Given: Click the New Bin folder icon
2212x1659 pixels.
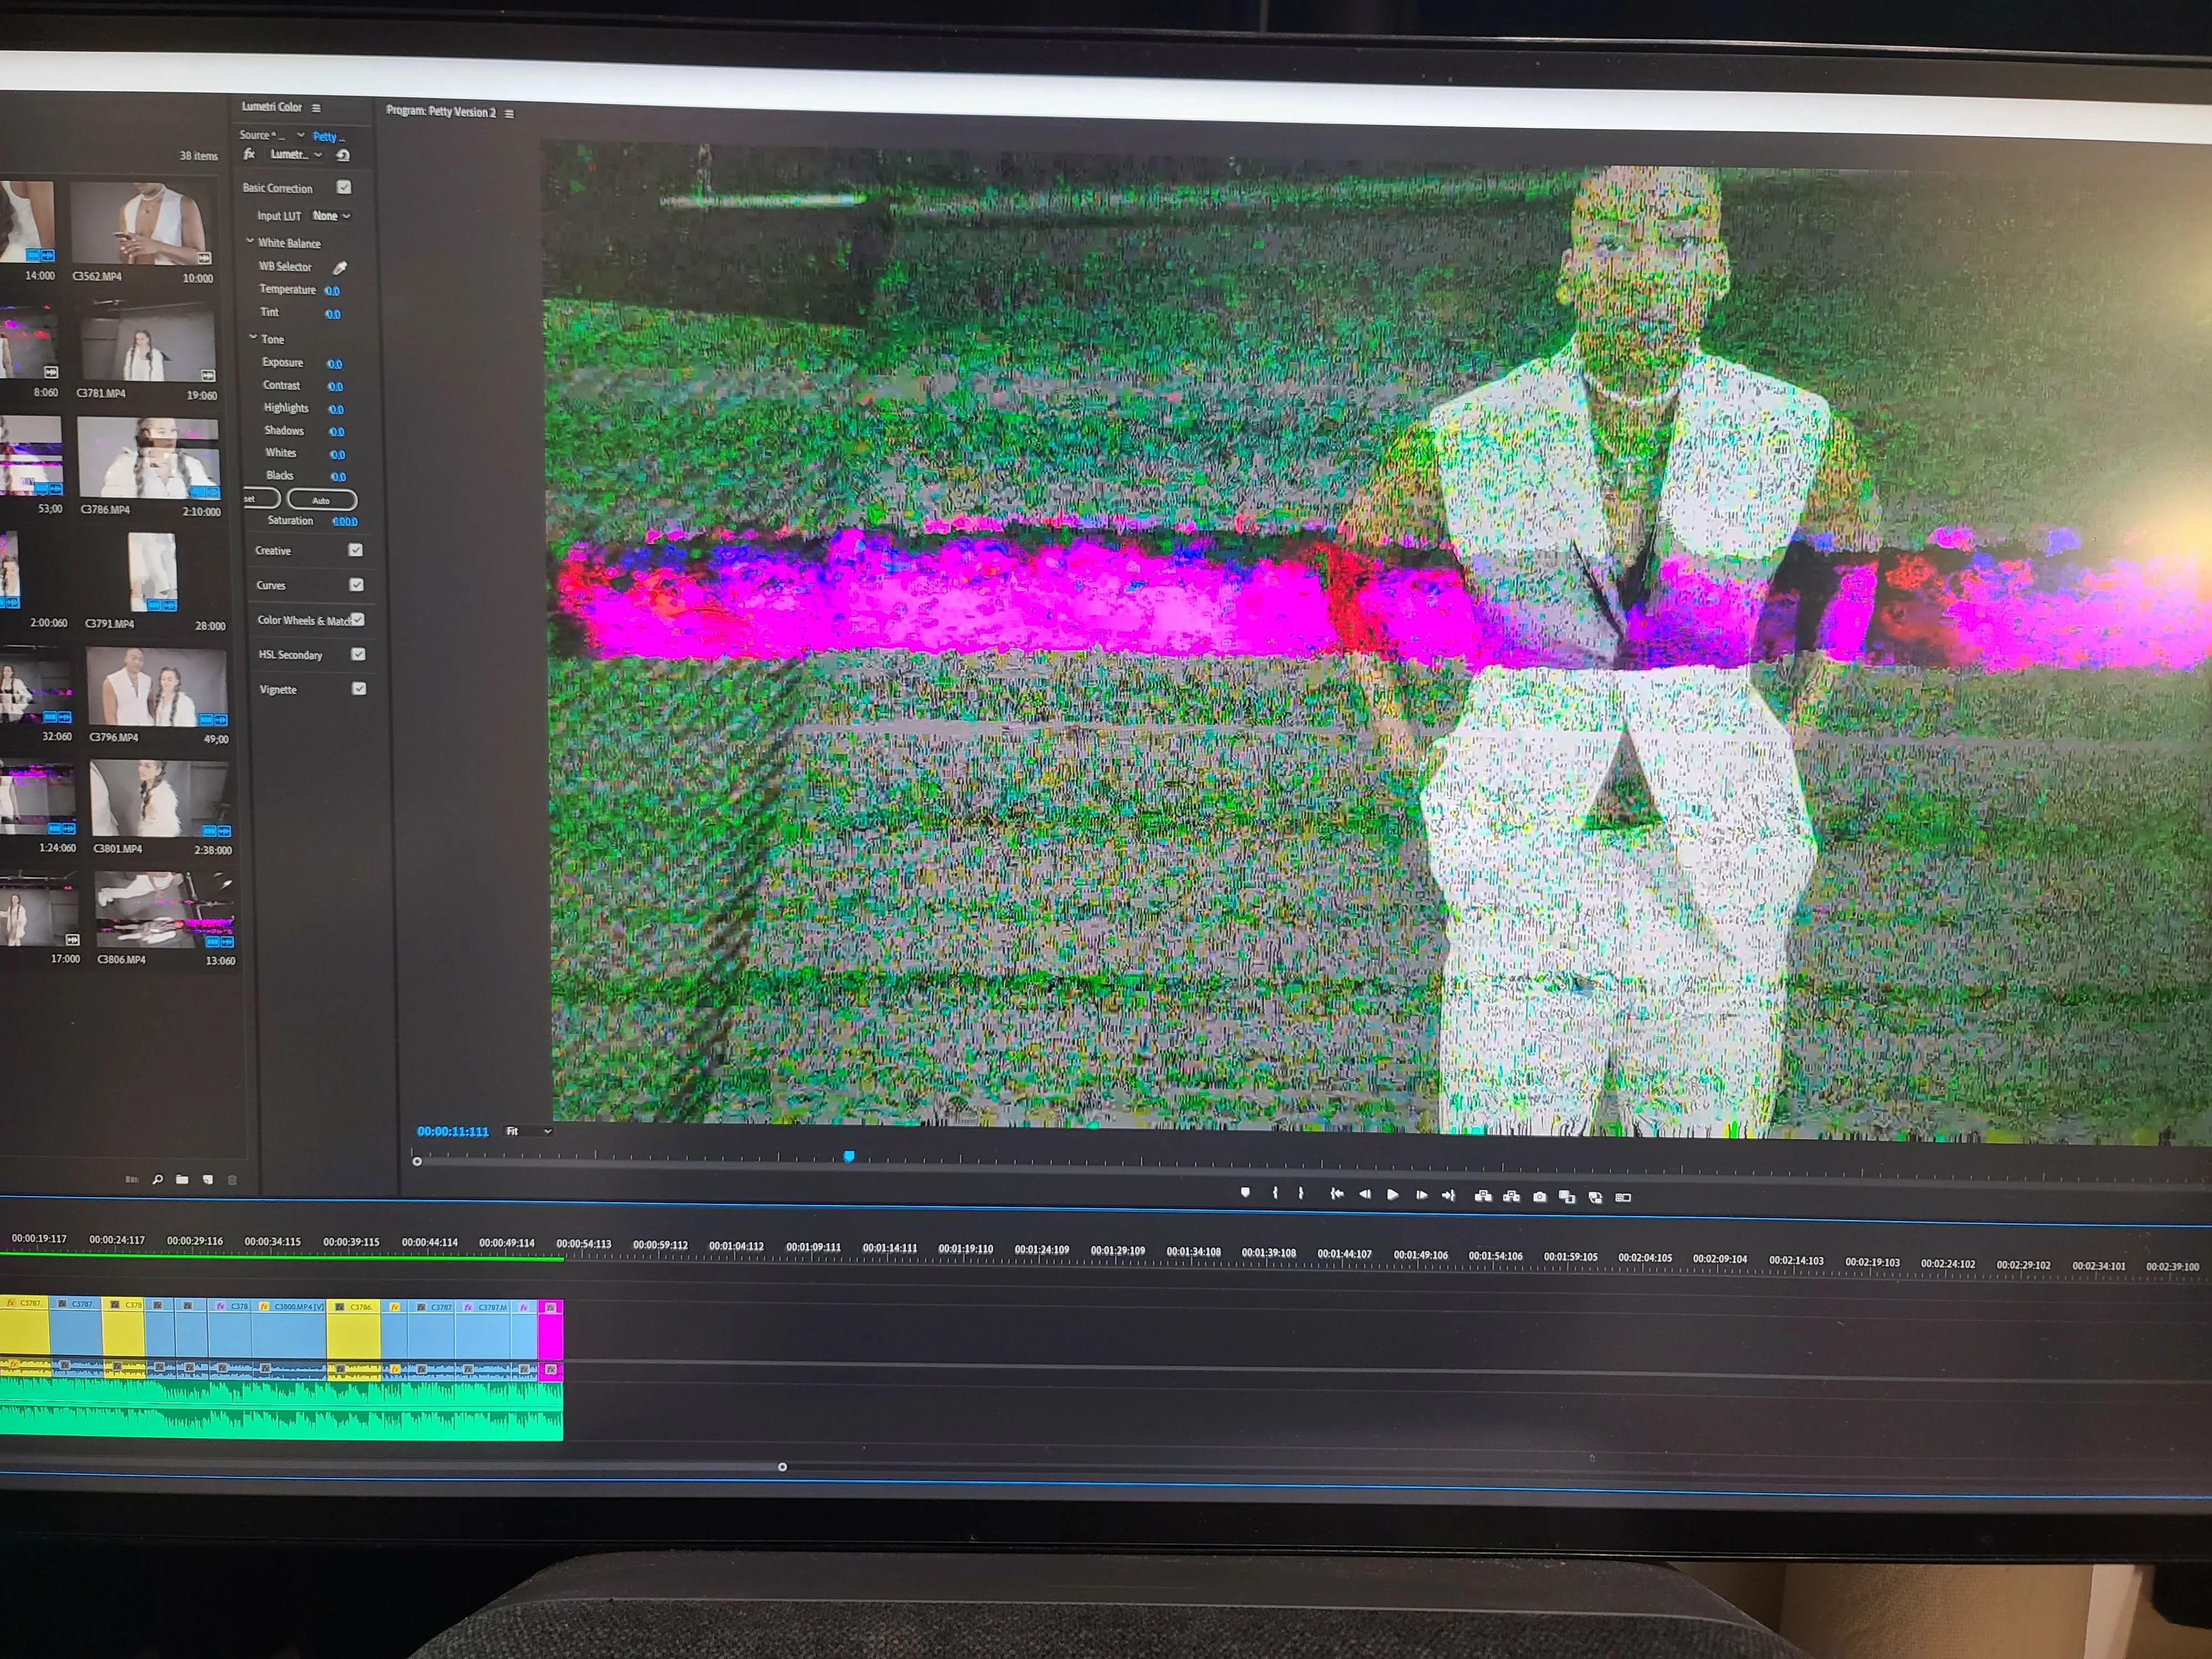Looking at the screenshot, I should [182, 1180].
